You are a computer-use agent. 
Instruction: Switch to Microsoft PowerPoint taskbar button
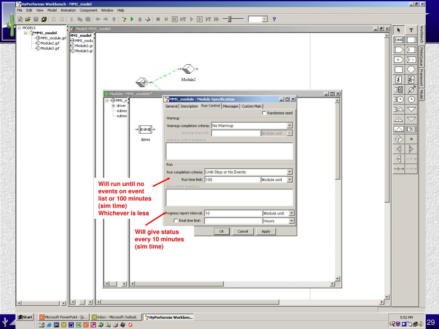click(x=63, y=317)
